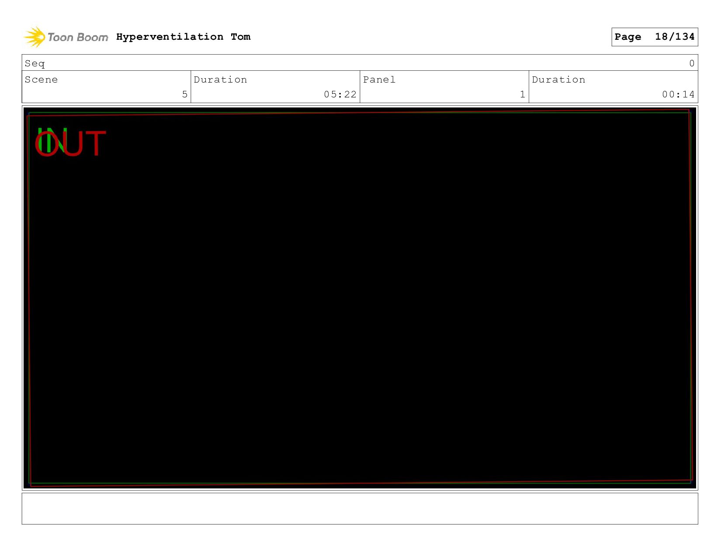
Task: Click the black storyboard panel image
Action: [x=360, y=298]
